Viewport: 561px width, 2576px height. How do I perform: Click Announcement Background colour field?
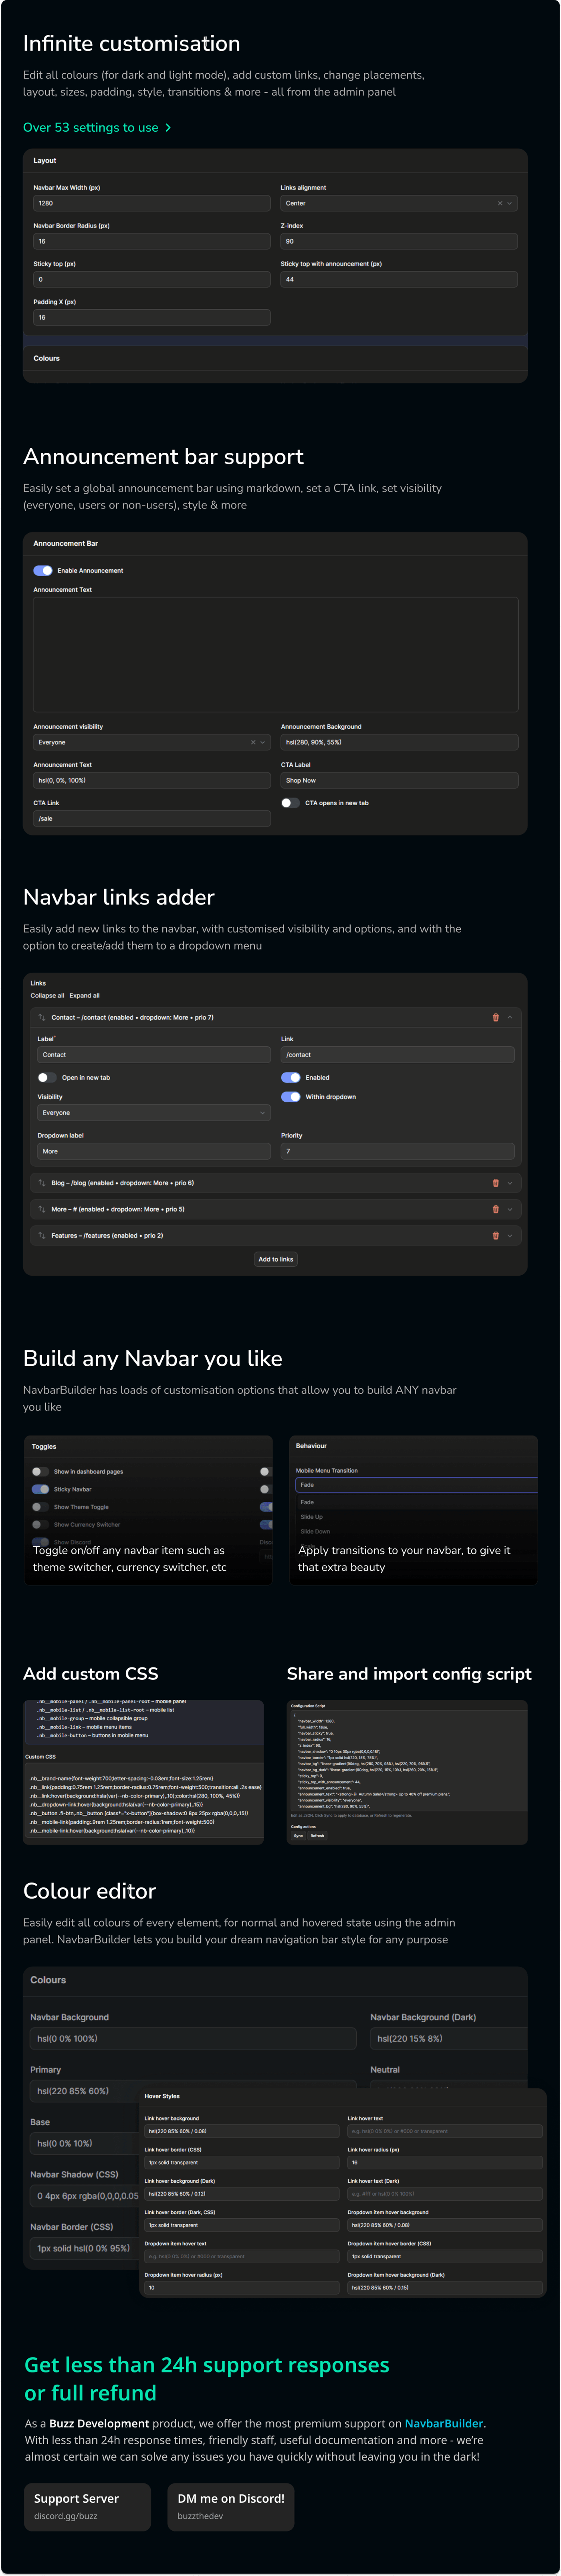point(399,742)
